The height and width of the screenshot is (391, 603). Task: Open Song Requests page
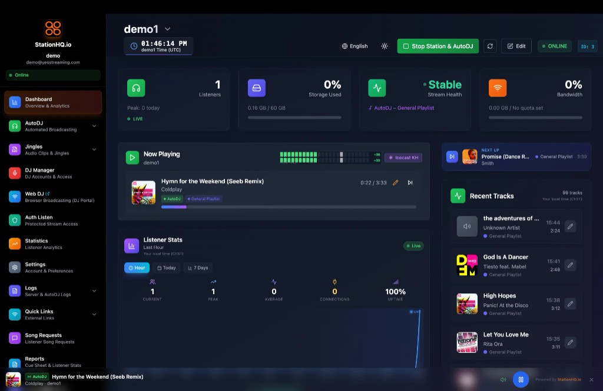(53, 338)
